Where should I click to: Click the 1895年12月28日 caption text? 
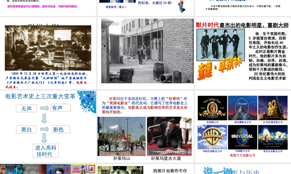(x=46, y=80)
